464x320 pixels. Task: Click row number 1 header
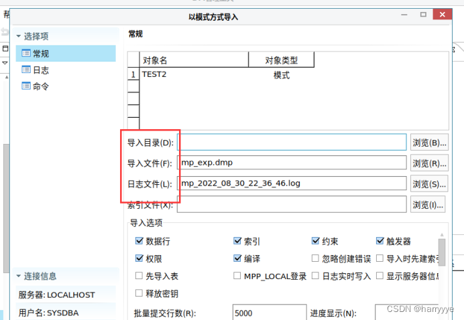click(133, 74)
